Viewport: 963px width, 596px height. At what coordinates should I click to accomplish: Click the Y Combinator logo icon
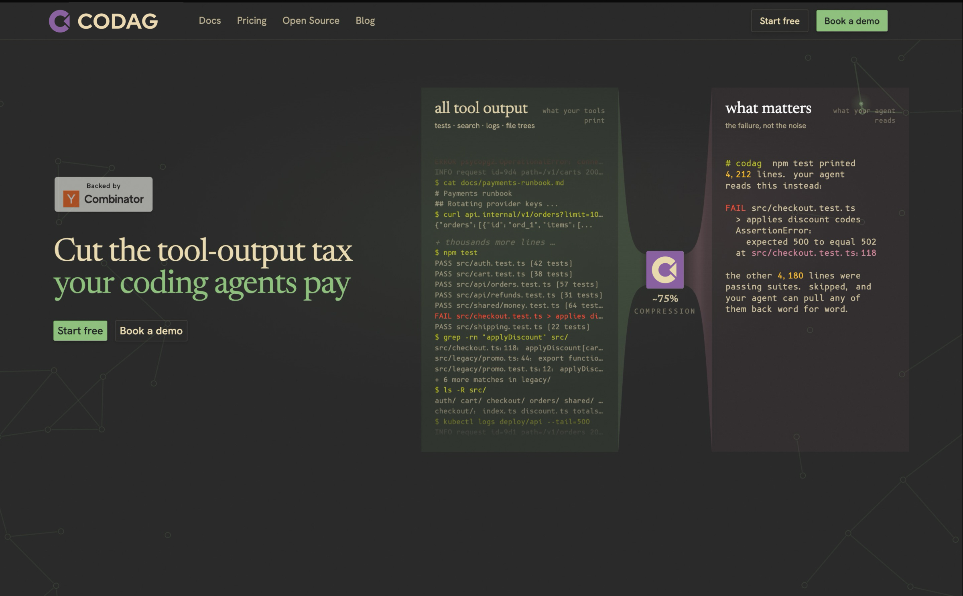pyautogui.click(x=71, y=199)
